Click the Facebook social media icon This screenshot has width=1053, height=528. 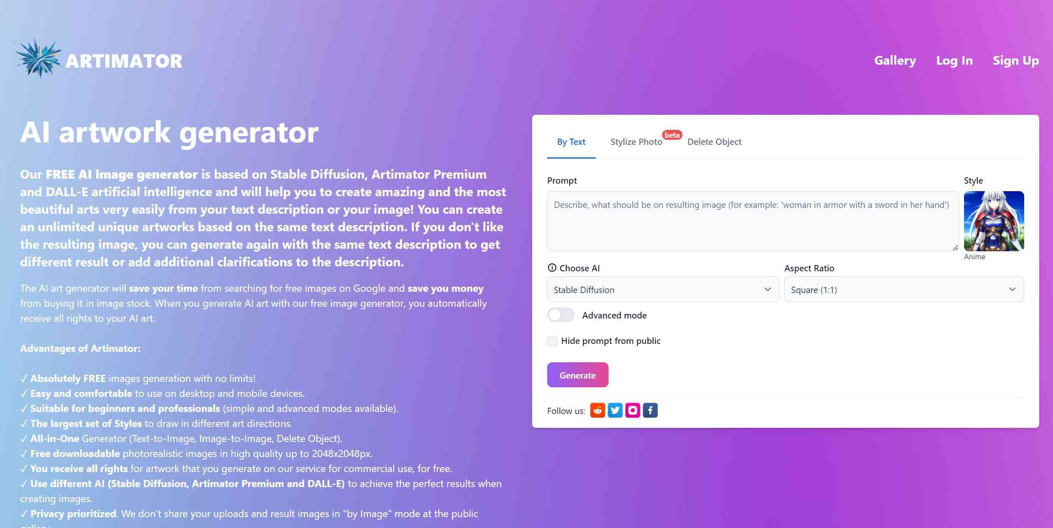(650, 410)
